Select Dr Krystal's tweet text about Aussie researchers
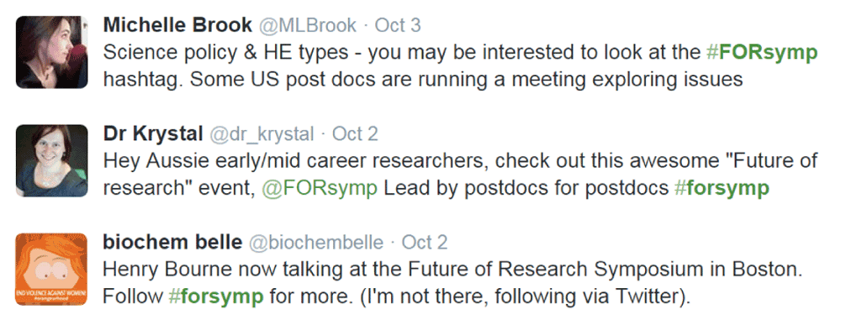Image resolution: width=841 pixels, height=325 pixels. [x=460, y=175]
